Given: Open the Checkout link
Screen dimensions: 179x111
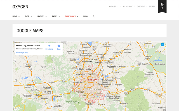Looking at the screenshot, I should pyautogui.click(x=141, y=7).
